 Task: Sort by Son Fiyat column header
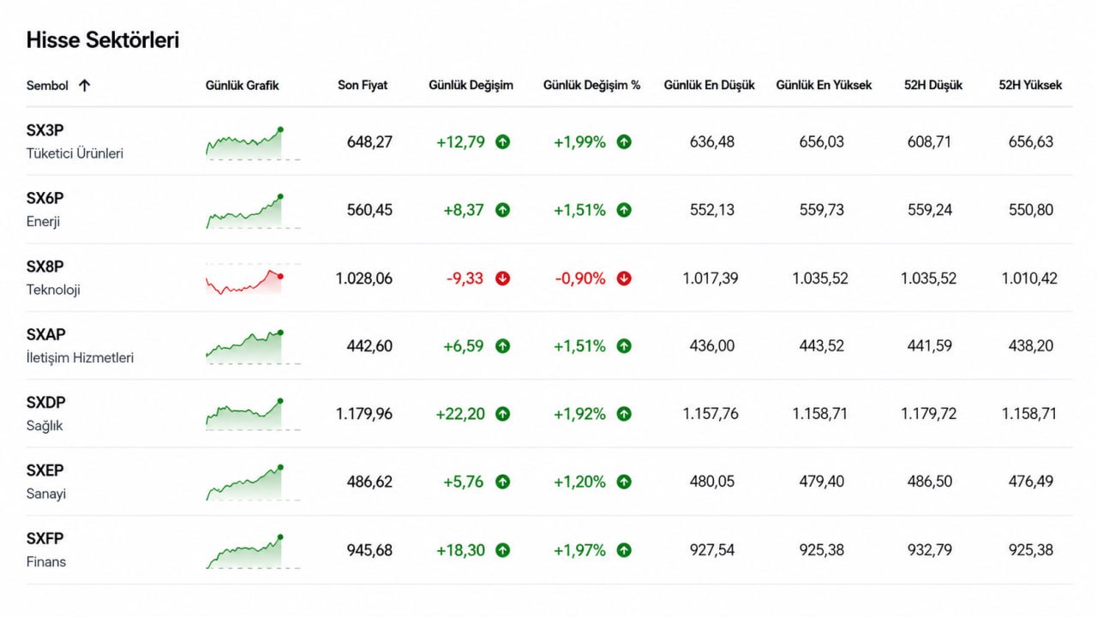[x=363, y=85]
